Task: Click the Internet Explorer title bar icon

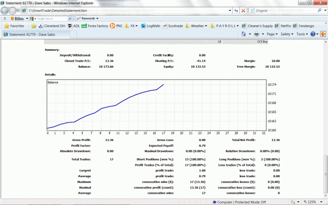Action: click(x=3, y=3)
